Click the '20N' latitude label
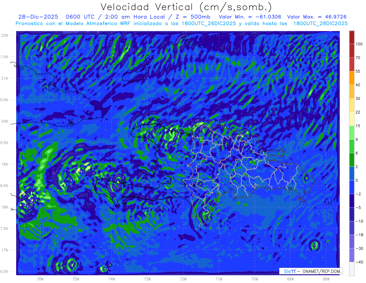 click(5, 121)
